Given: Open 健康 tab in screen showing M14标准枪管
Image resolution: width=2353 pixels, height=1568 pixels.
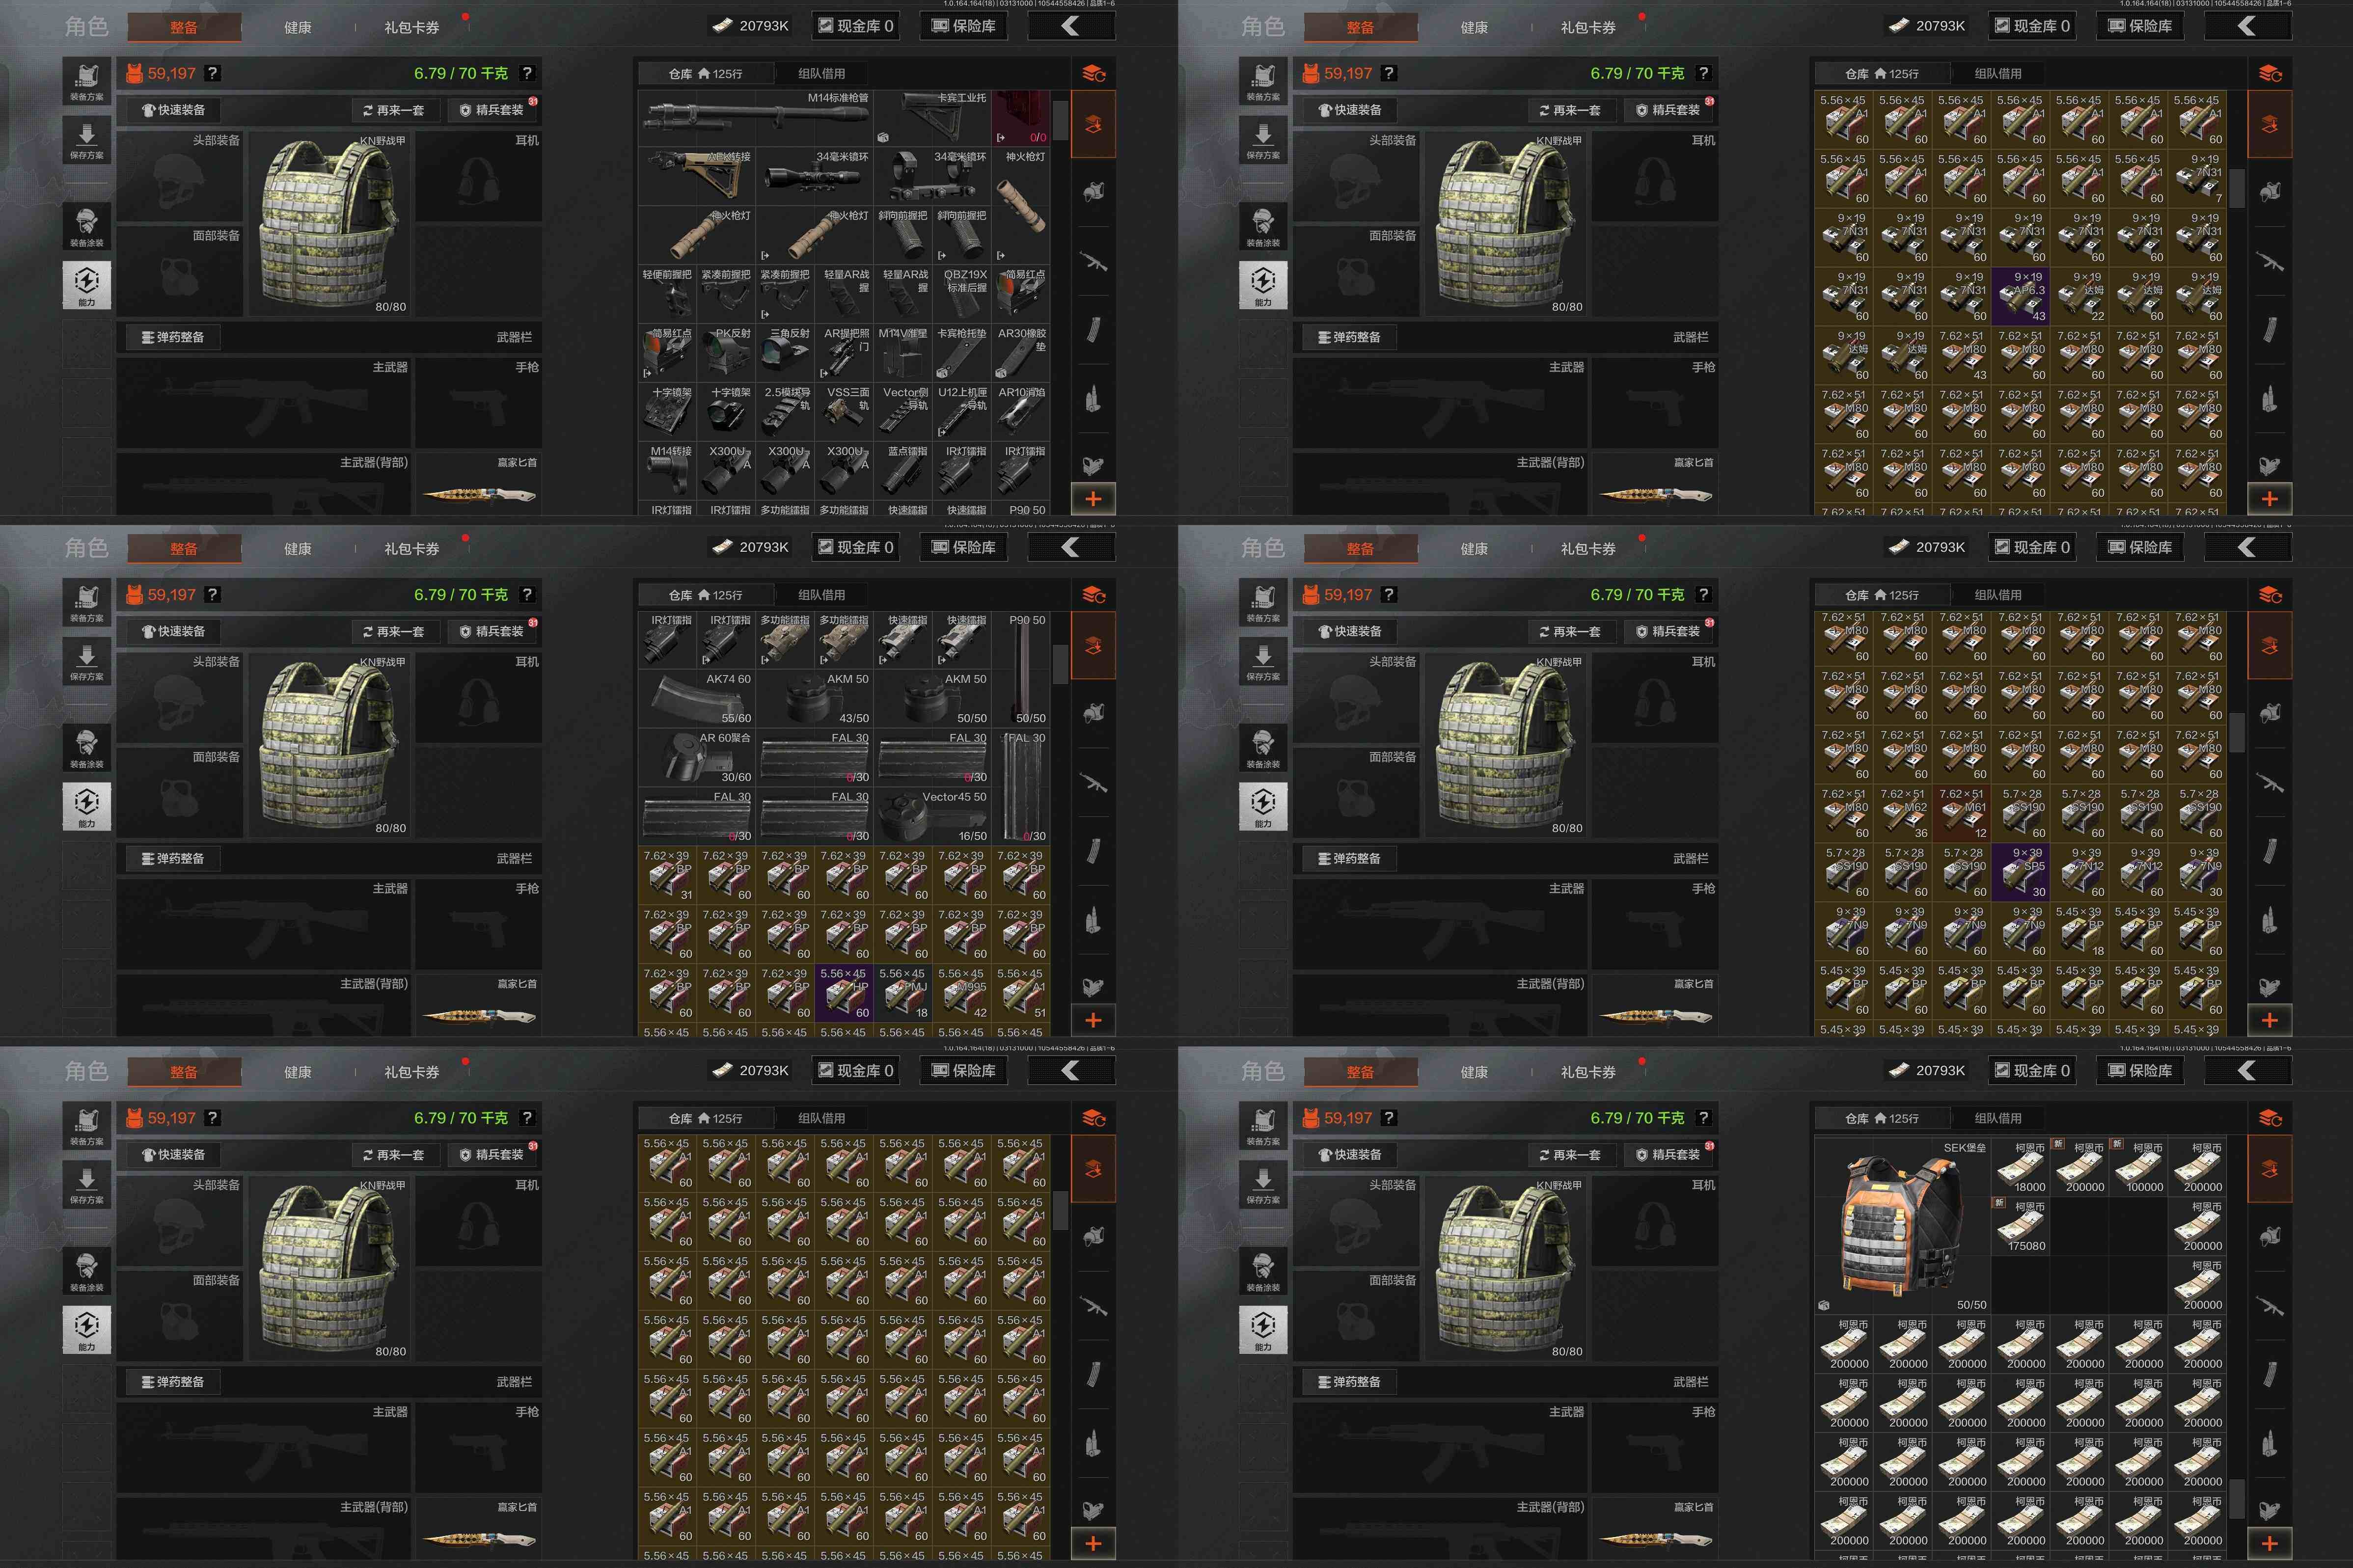Looking at the screenshot, I should point(297,27).
